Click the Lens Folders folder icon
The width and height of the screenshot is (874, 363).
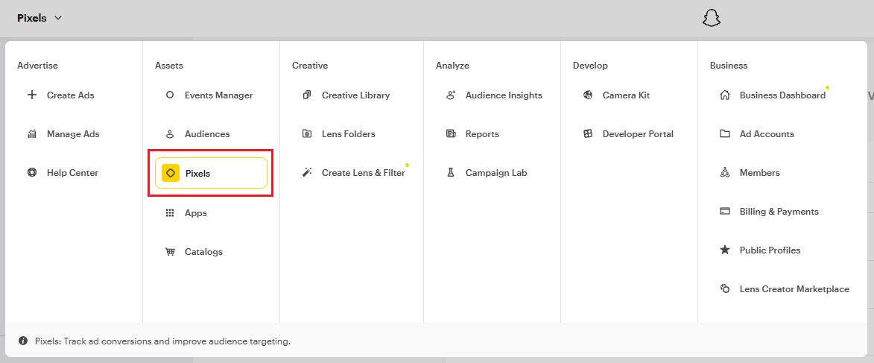coord(307,134)
